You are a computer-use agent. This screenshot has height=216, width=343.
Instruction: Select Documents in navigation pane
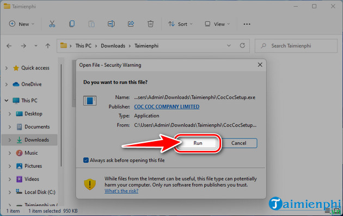[37, 126]
